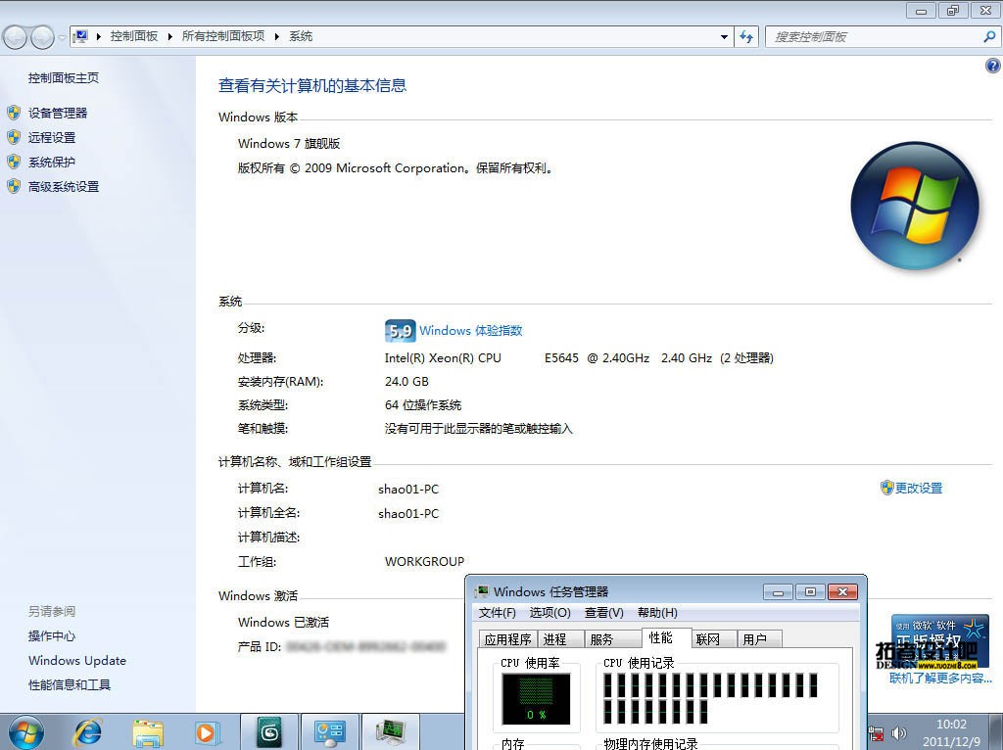Click Task Manager title bar icon
Viewport: 1003px width, 750px height.
pyautogui.click(x=482, y=591)
